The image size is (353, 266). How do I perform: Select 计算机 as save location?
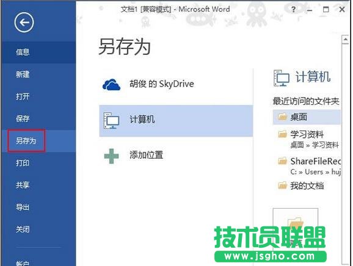[176, 121]
